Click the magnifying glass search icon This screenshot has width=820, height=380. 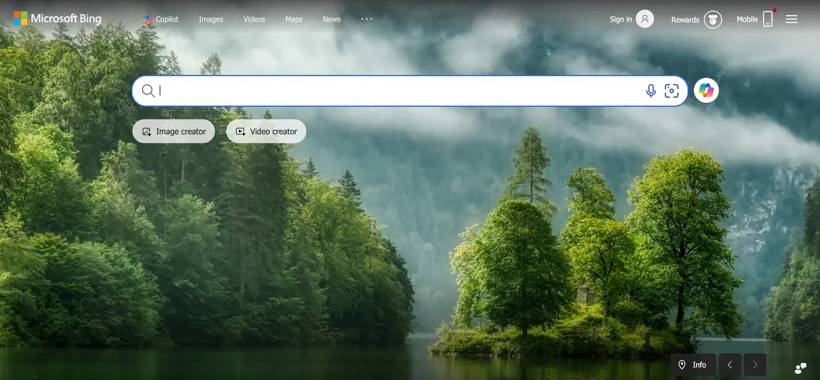(x=148, y=90)
